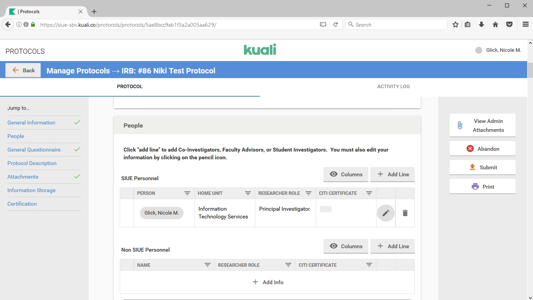
Task: Switch to the Activity Log tab
Action: tap(393, 87)
